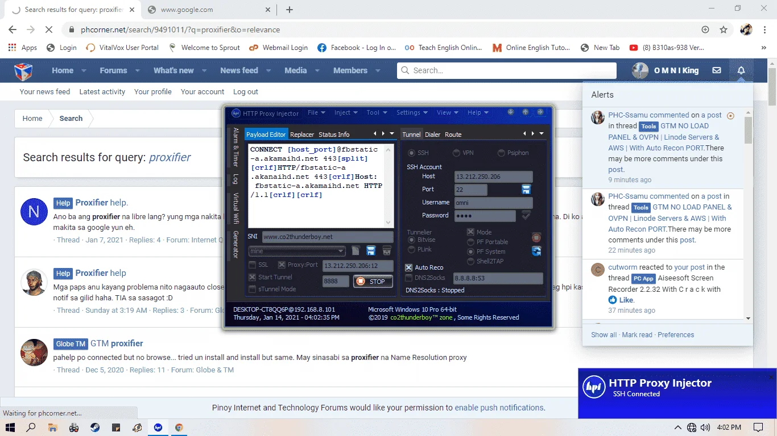
Task: Click 'Mark read' in Alerts panel
Action: click(x=637, y=335)
